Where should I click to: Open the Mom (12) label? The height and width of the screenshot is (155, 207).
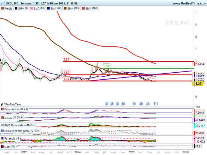(x=10, y=147)
